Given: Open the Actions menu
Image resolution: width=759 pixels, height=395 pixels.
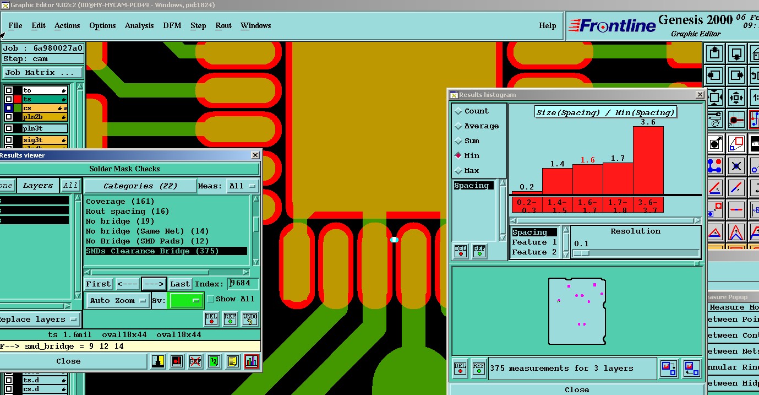Looking at the screenshot, I should point(67,25).
